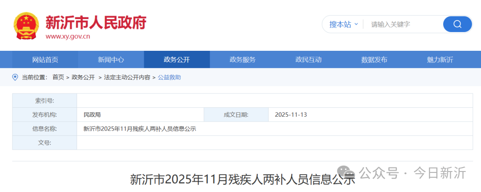The height and width of the screenshot is (192, 481).
Task: Click the 政务公开 breadcrumb link
Action: click(x=83, y=78)
